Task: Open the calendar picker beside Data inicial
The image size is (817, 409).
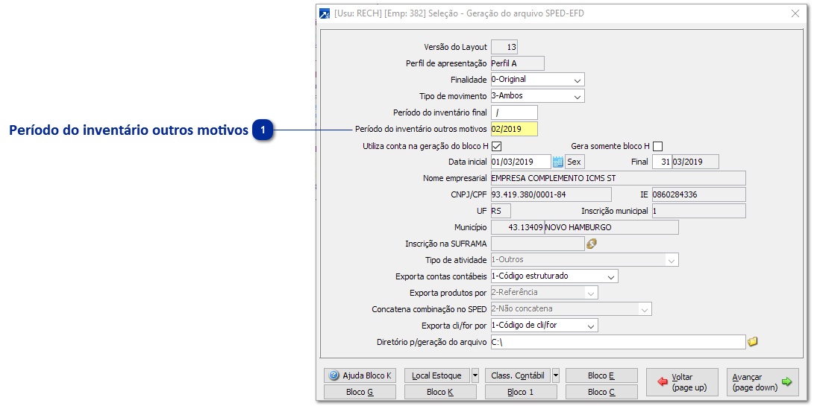Action: [x=557, y=162]
